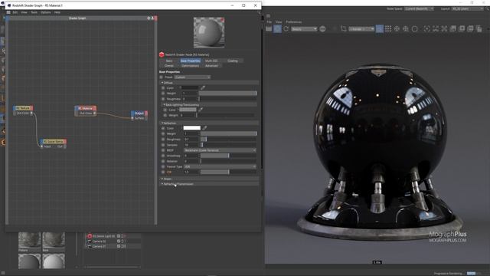490x276 pixels.
Task: Pick Back-lighting color with the eyedropper
Action: (201, 110)
